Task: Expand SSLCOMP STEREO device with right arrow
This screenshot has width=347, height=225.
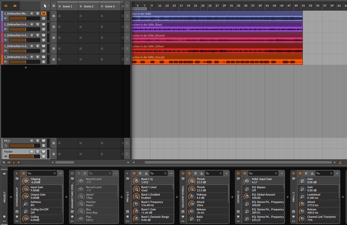Action: tap(226, 173)
